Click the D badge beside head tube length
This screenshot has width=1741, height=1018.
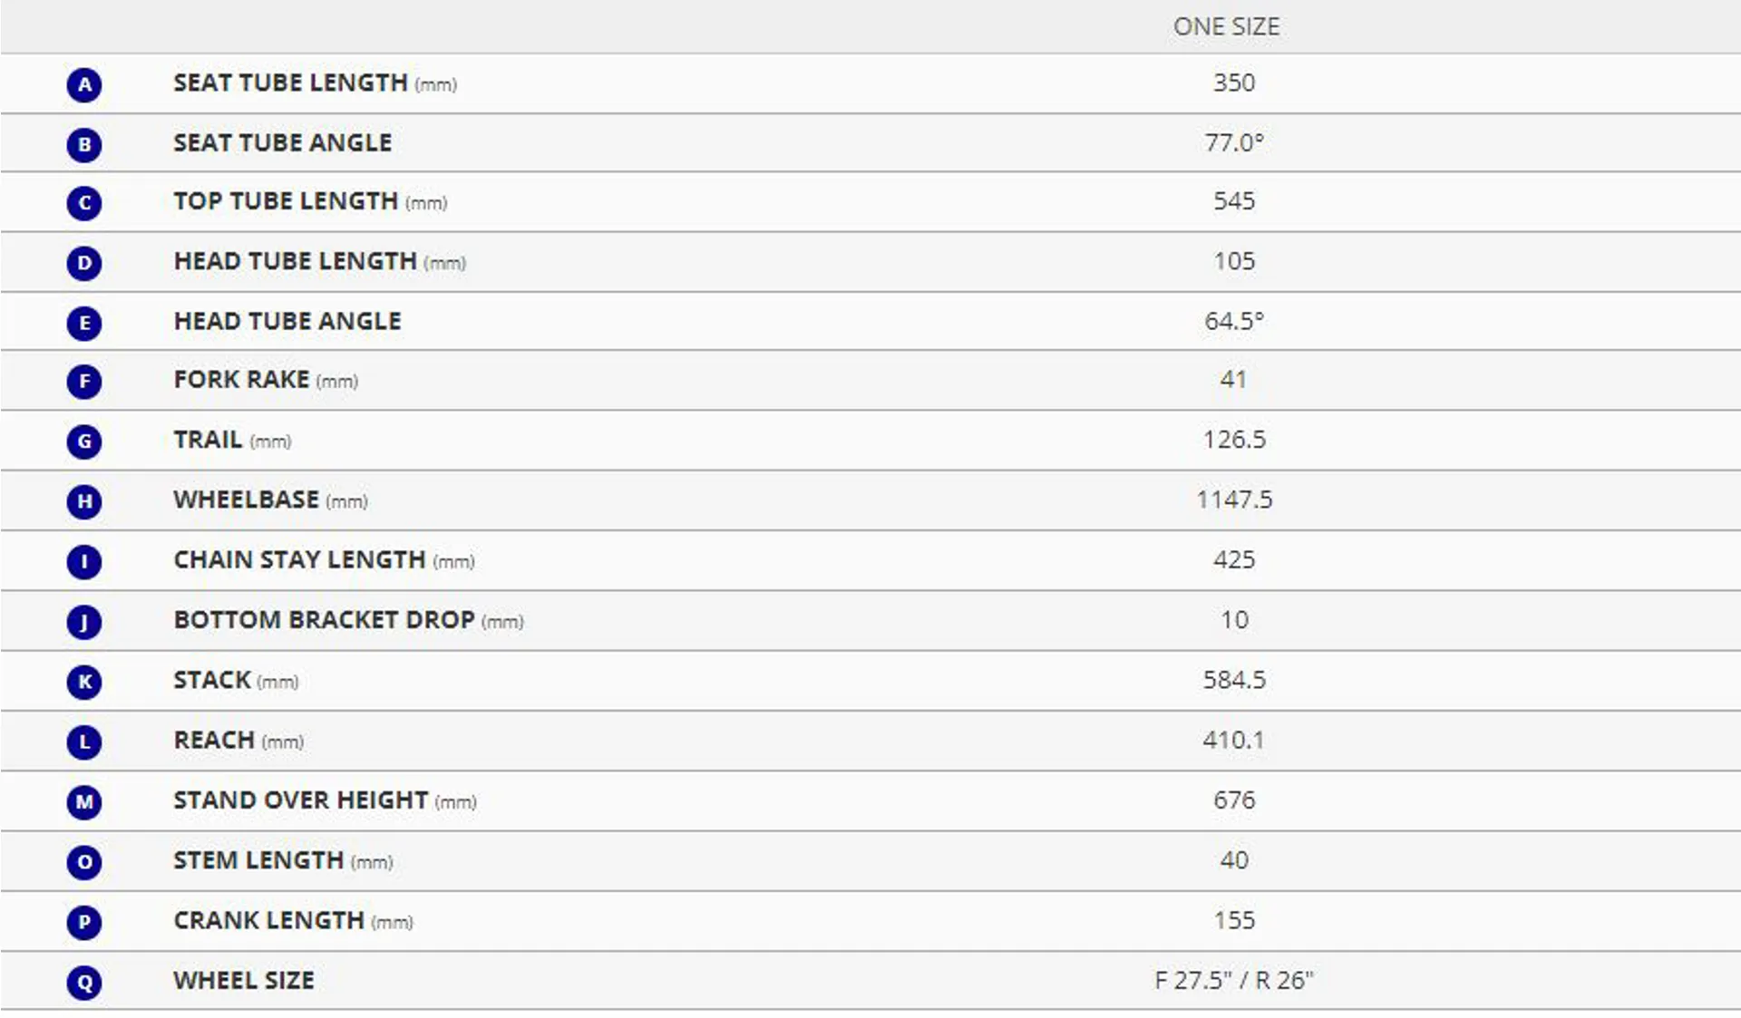pyautogui.click(x=84, y=263)
